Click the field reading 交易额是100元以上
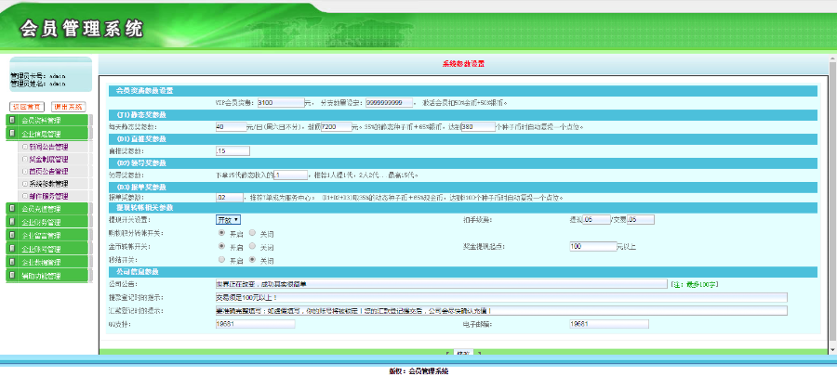The image size is (837, 376). [x=500, y=297]
